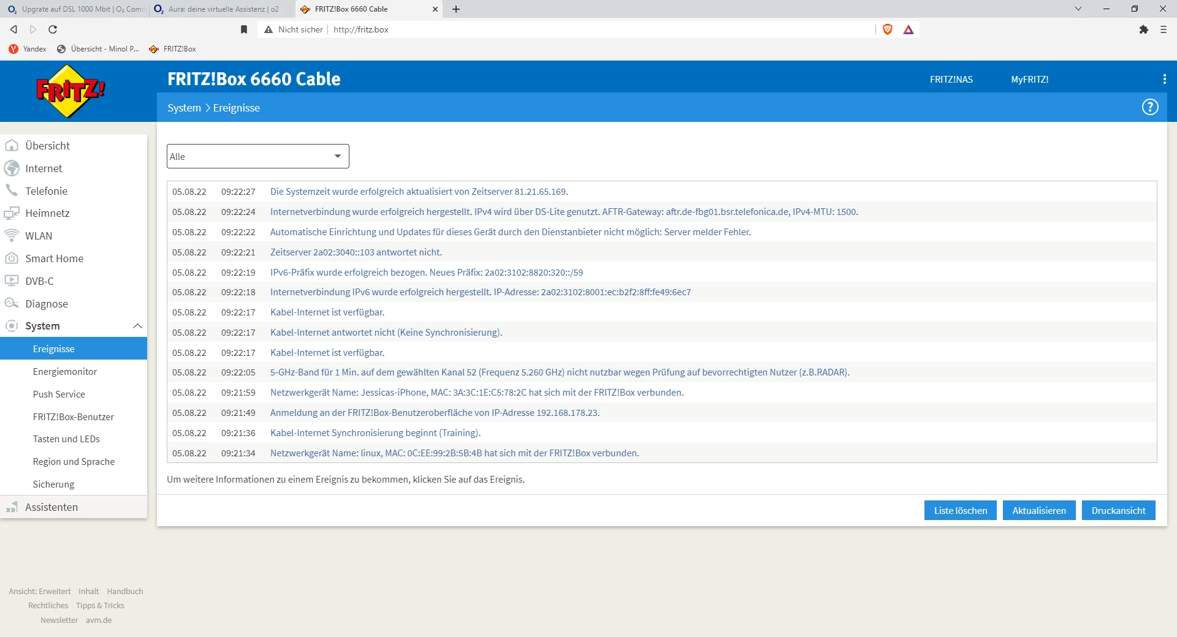Go back with browser back arrow
Screen dimensions: 1177x637
(13, 29)
